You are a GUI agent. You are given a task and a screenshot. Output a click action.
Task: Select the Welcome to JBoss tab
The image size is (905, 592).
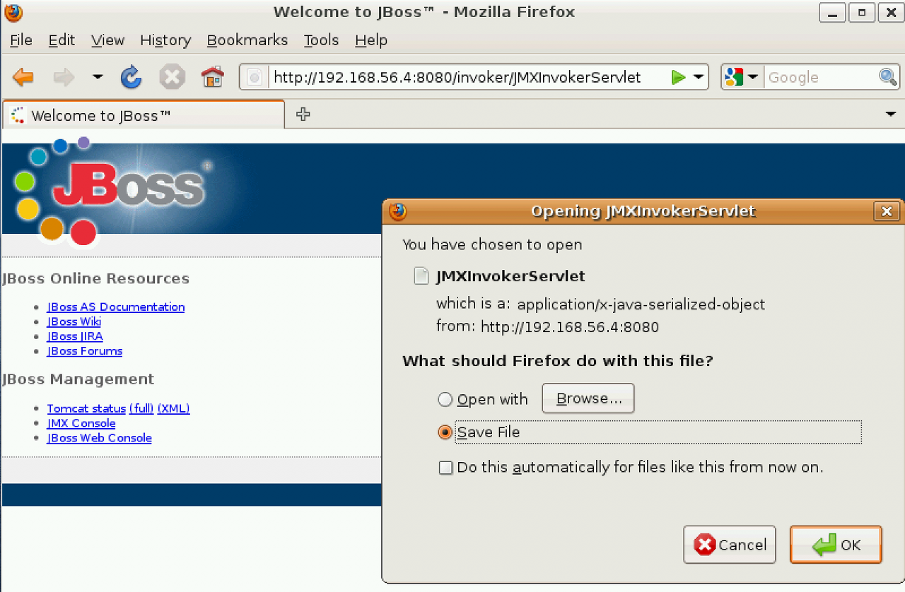[x=144, y=114]
